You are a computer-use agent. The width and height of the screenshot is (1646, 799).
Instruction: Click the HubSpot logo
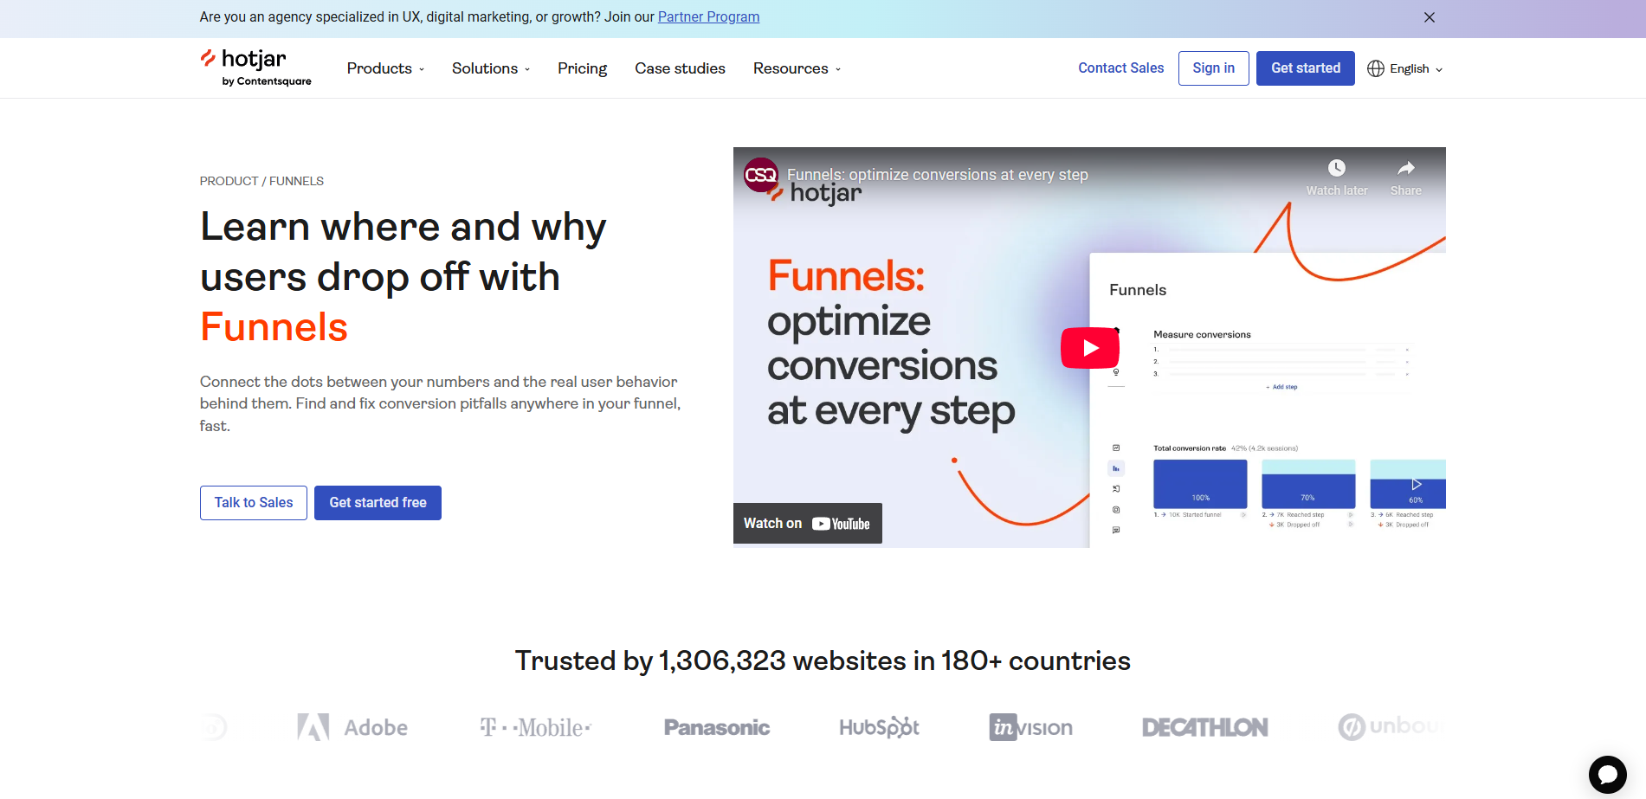click(879, 727)
